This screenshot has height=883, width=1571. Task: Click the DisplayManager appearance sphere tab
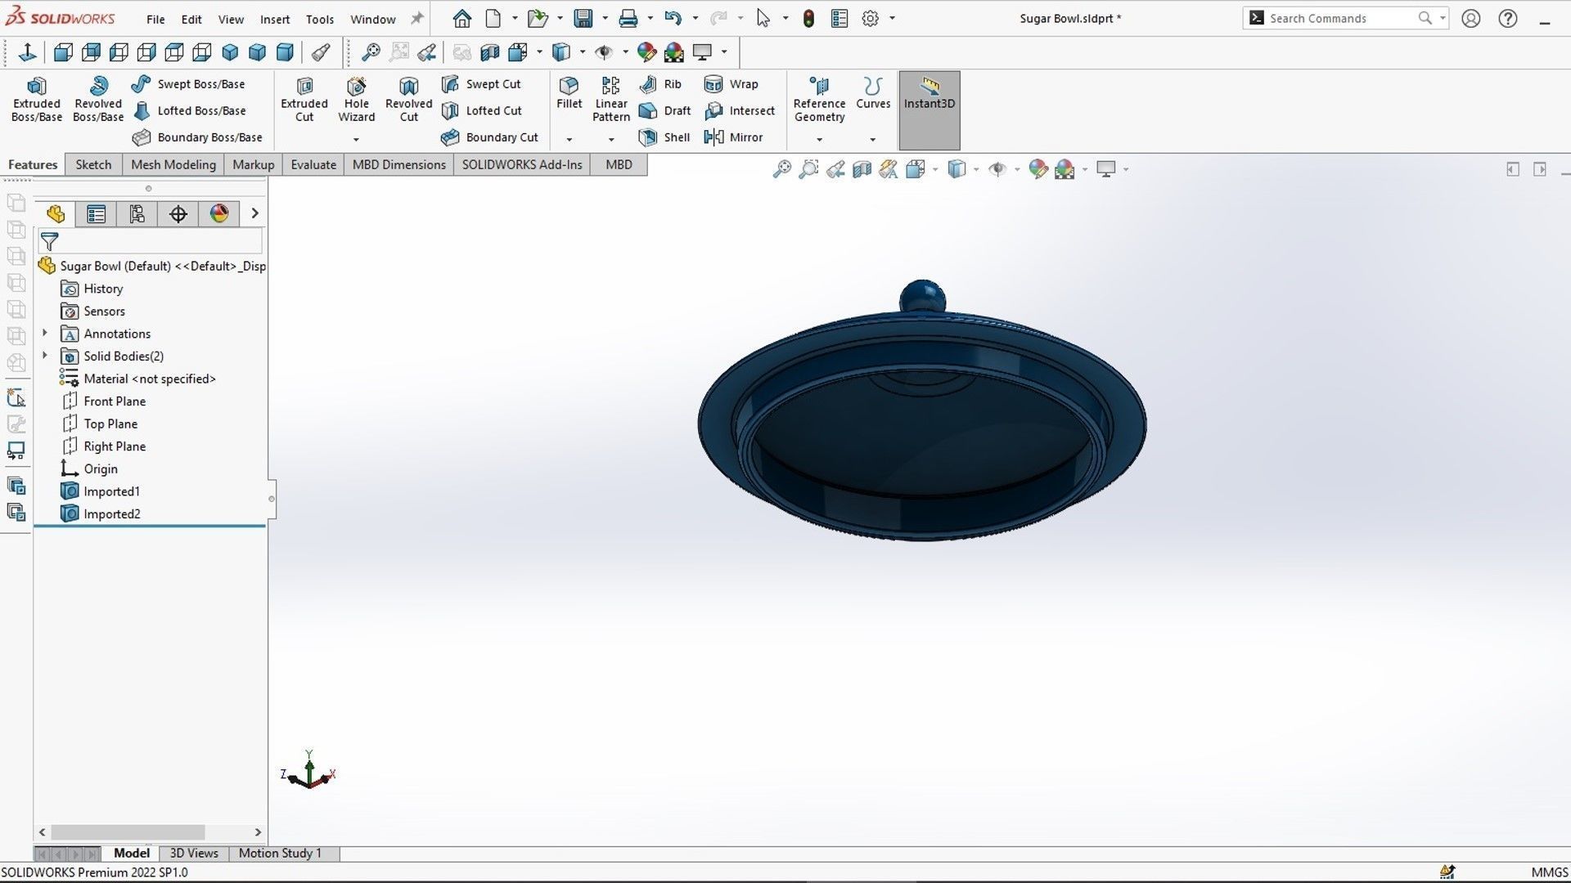[219, 214]
